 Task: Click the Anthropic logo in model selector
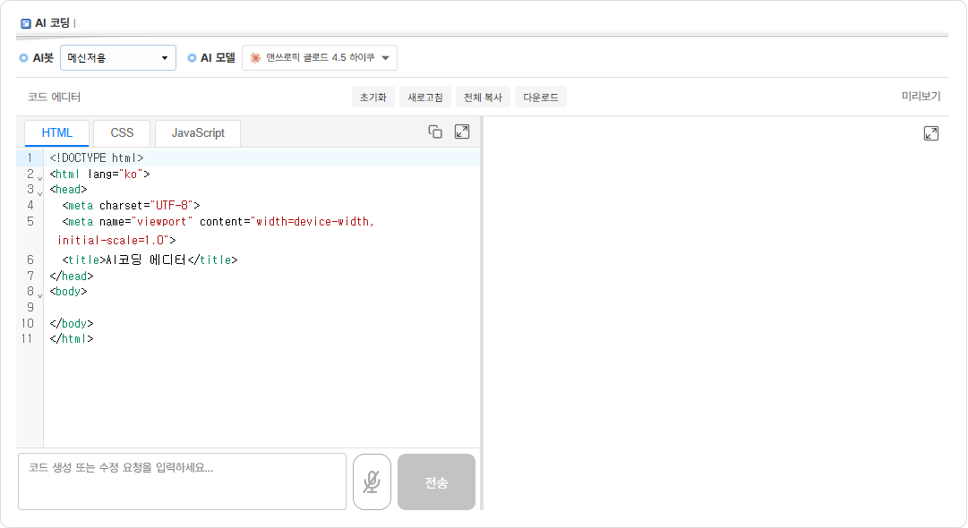(255, 58)
